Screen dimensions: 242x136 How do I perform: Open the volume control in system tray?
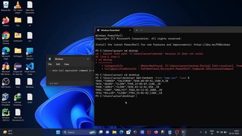pyautogui.click(x=222, y=132)
